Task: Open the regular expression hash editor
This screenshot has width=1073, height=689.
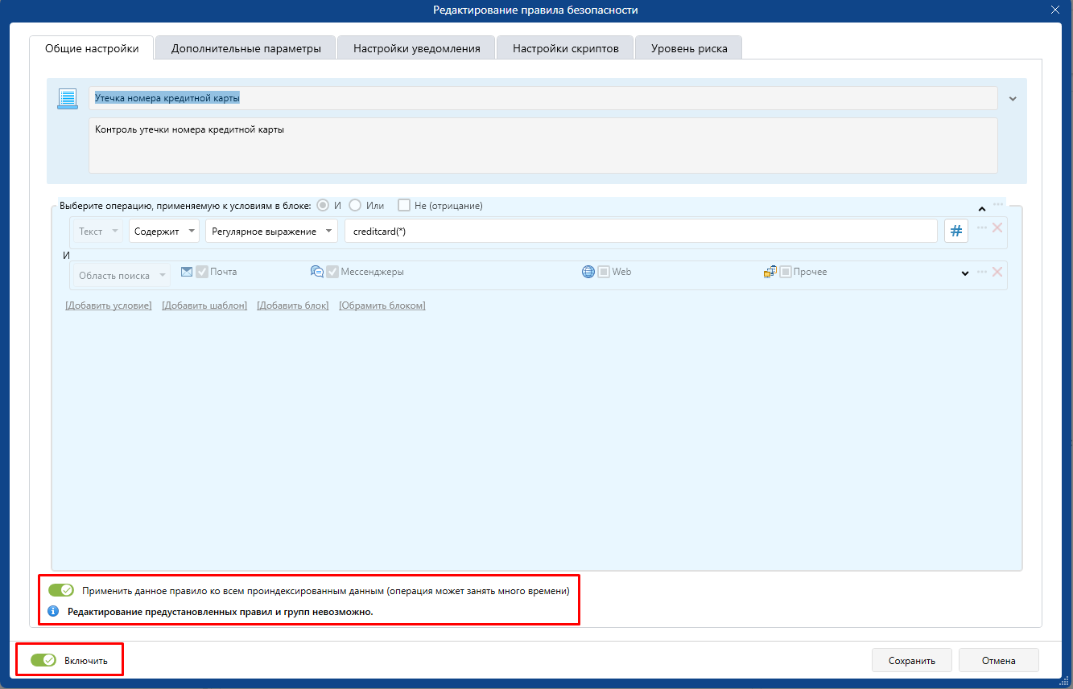Action: (x=956, y=231)
